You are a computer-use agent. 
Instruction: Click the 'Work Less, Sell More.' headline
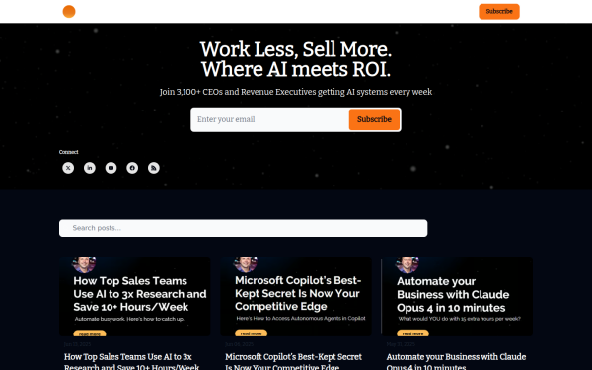click(x=296, y=50)
